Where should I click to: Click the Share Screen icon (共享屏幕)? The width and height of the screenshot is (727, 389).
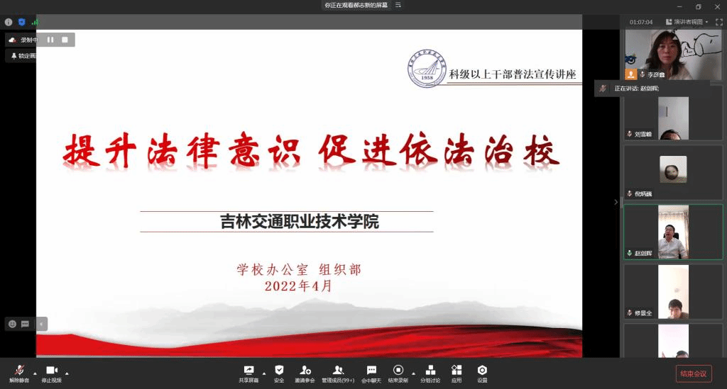(x=249, y=373)
